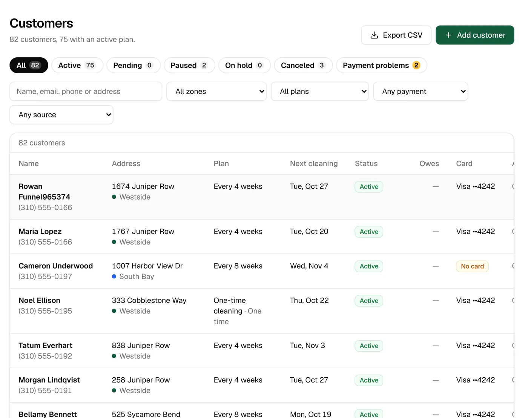This screenshot has width=528, height=418.
Task: Open customer Noel Ellison
Action: point(40,300)
